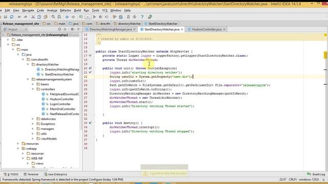Click the Save All toolbar icon
Viewport: 328px width, 184px height.
pyautogui.click(x=6, y=17)
